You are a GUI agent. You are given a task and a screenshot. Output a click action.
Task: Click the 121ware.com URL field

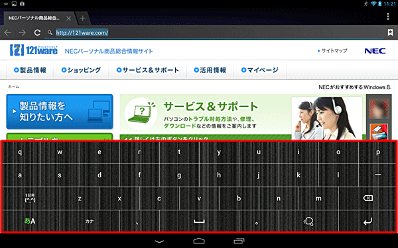tap(214, 33)
